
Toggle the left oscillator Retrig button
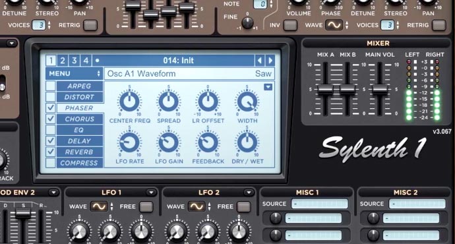pos(90,25)
